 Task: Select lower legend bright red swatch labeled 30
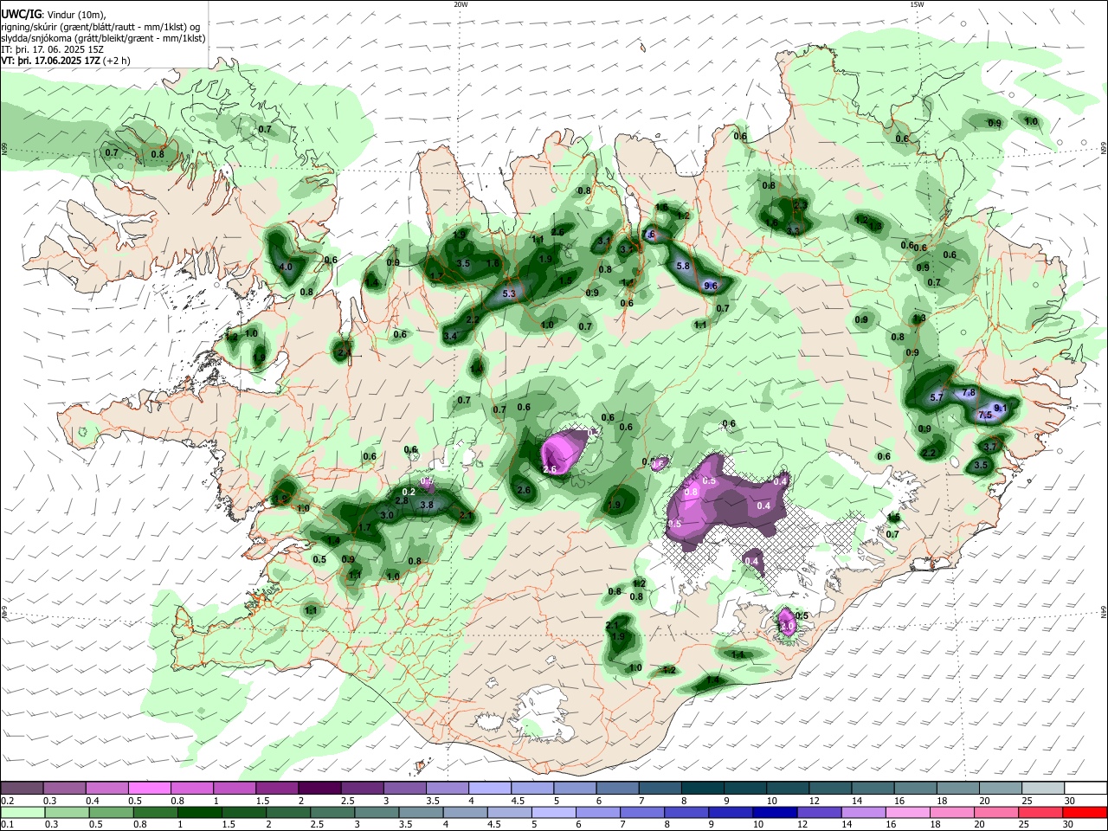click(1086, 812)
